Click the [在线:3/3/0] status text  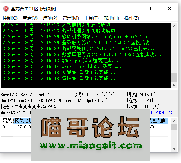click(x=140, y=100)
